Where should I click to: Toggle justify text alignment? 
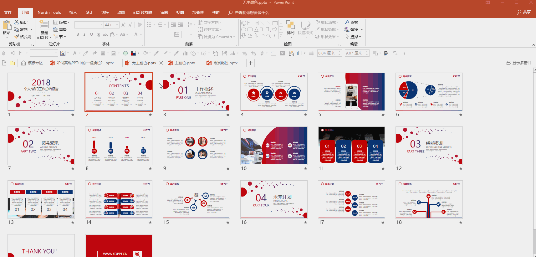click(170, 34)
